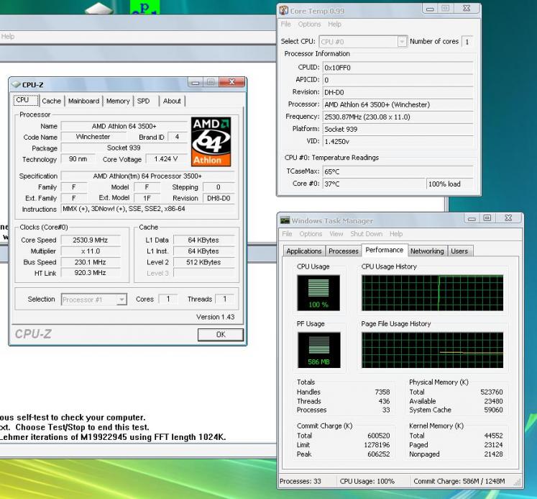Click the Page File Usage History graph
The height and width of the screenshot is (499, 537).
[433, 350]
